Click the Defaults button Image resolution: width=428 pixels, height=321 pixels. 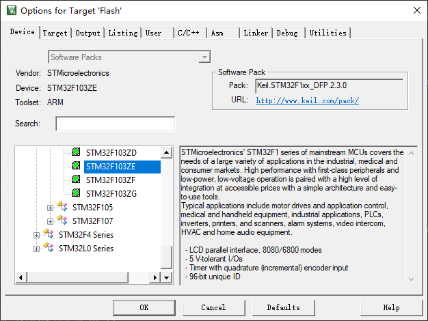tap(283, 307)
